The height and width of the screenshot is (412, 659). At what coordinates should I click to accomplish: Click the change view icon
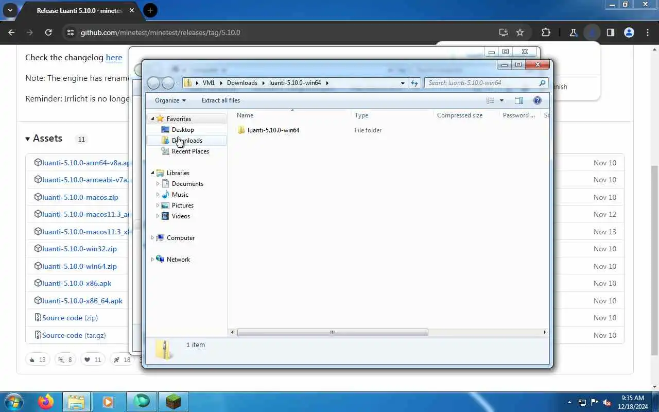[x=491, y=100]
